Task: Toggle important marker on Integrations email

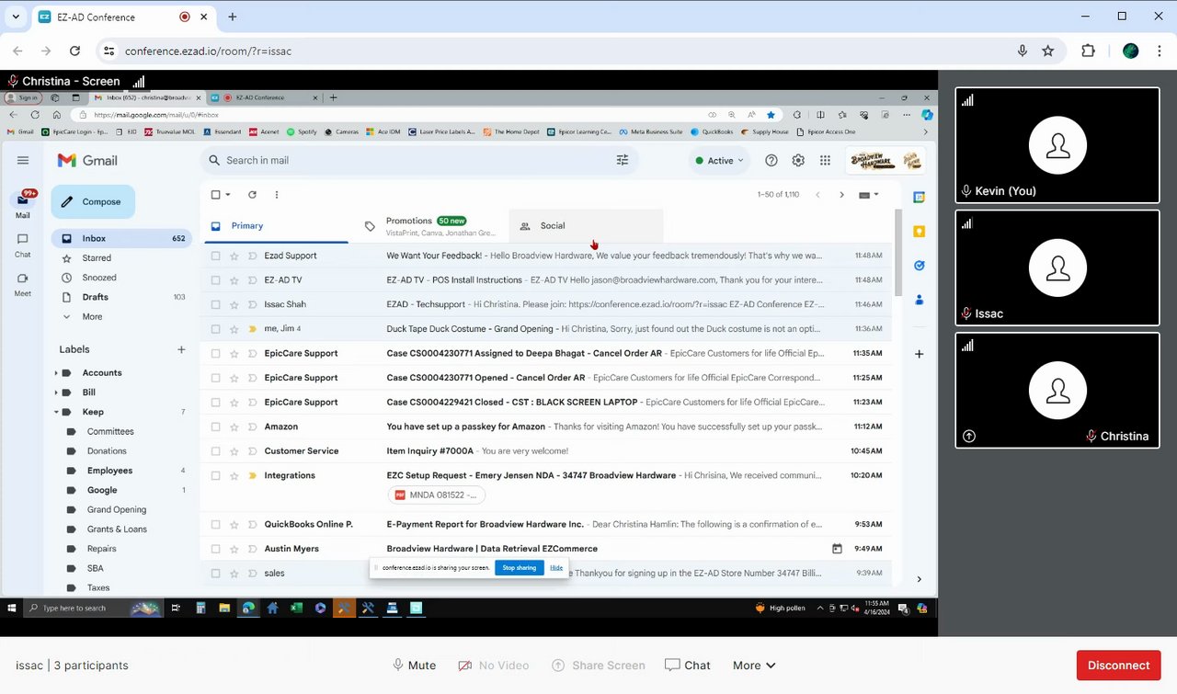Action: [253, 476]
